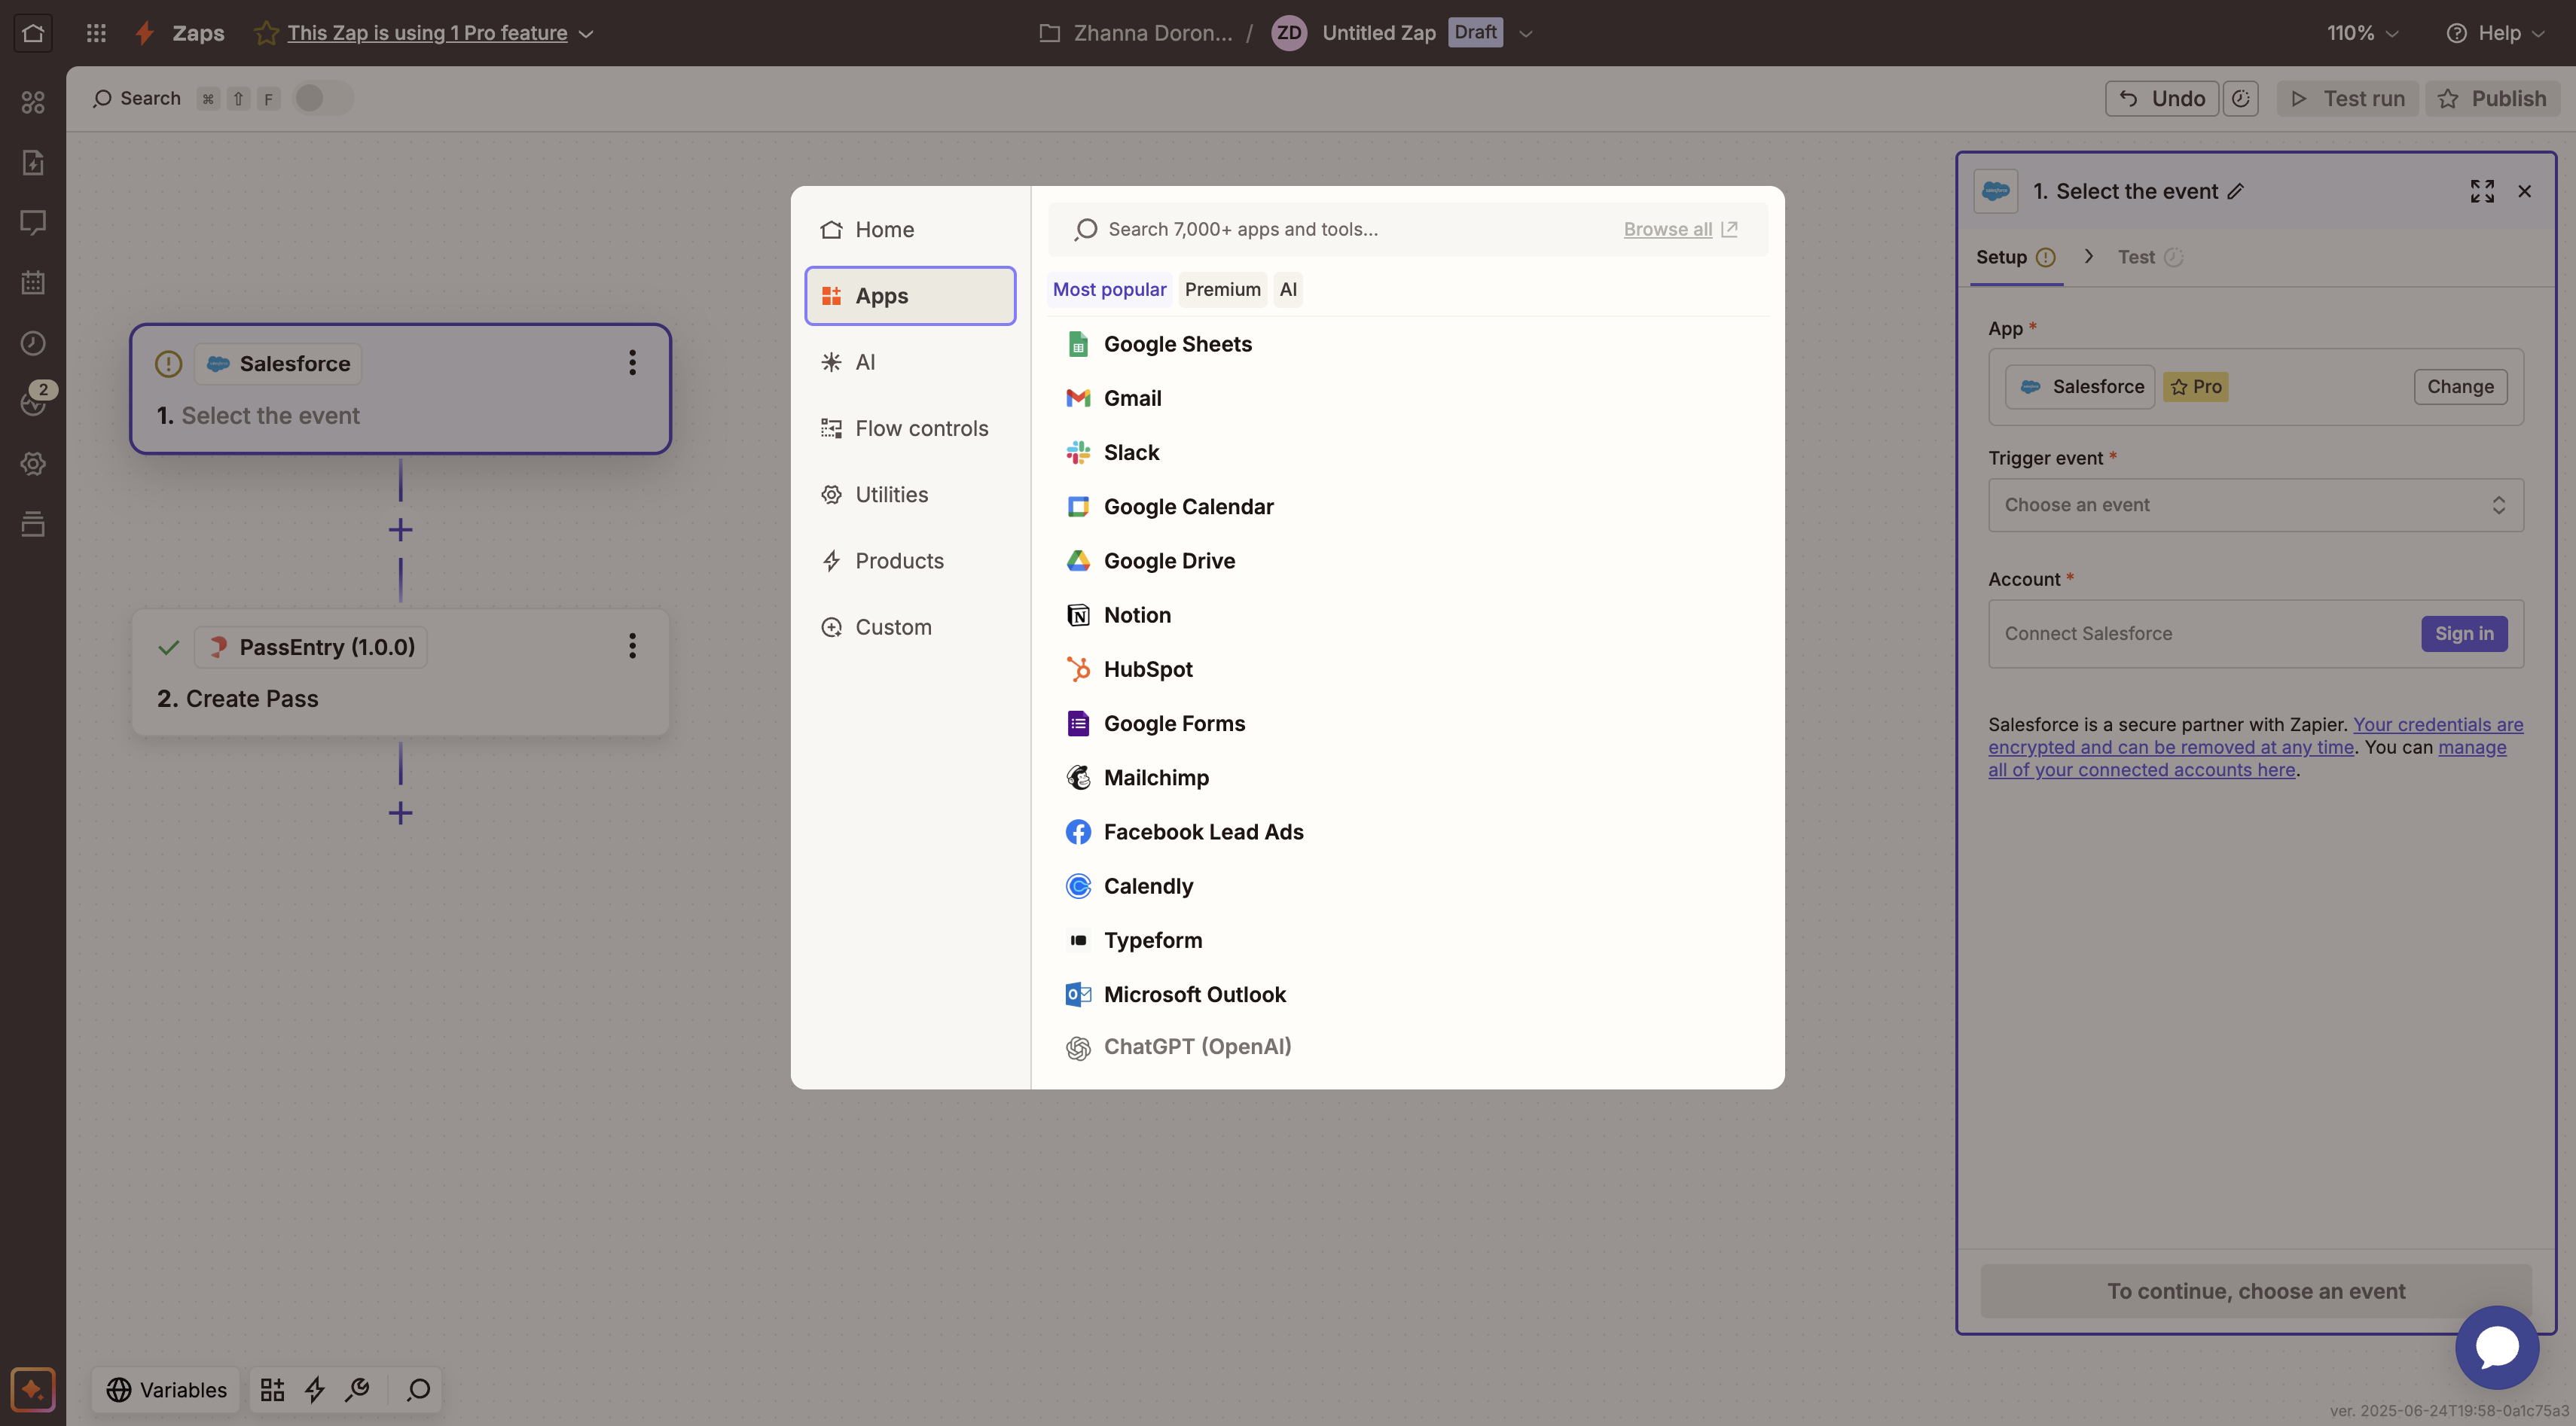Open the PassEntry step three-dot menu
This screenshot has width=2576, height=1426.
pyautogui.click(x=632, y=645)
